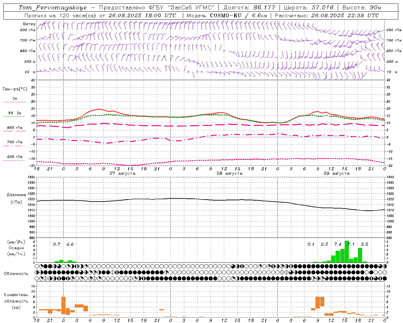The height and width of the screenshot is (323, 403).
Task: Select the '500 гПа' temperature legend entry
Action: point(15,157)
